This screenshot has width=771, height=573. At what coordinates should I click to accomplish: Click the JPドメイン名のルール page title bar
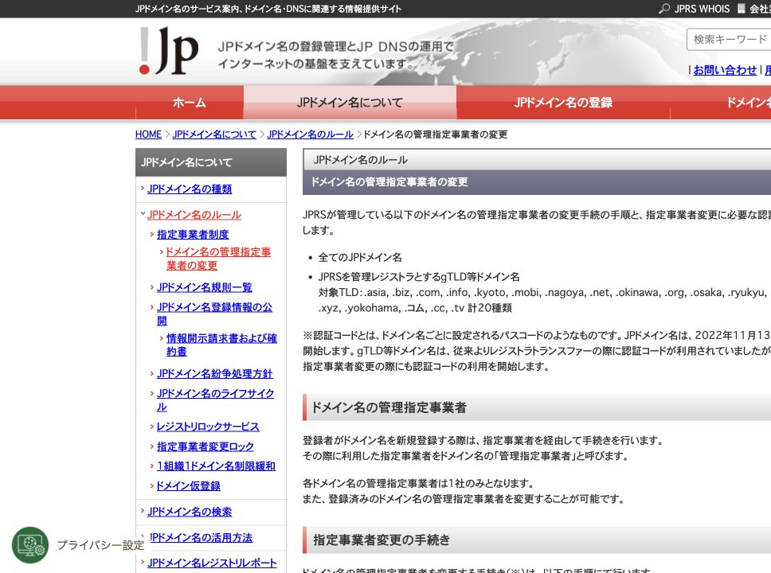click(537, 160)
